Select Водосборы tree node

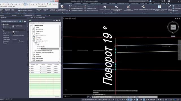tap(38, 39)
